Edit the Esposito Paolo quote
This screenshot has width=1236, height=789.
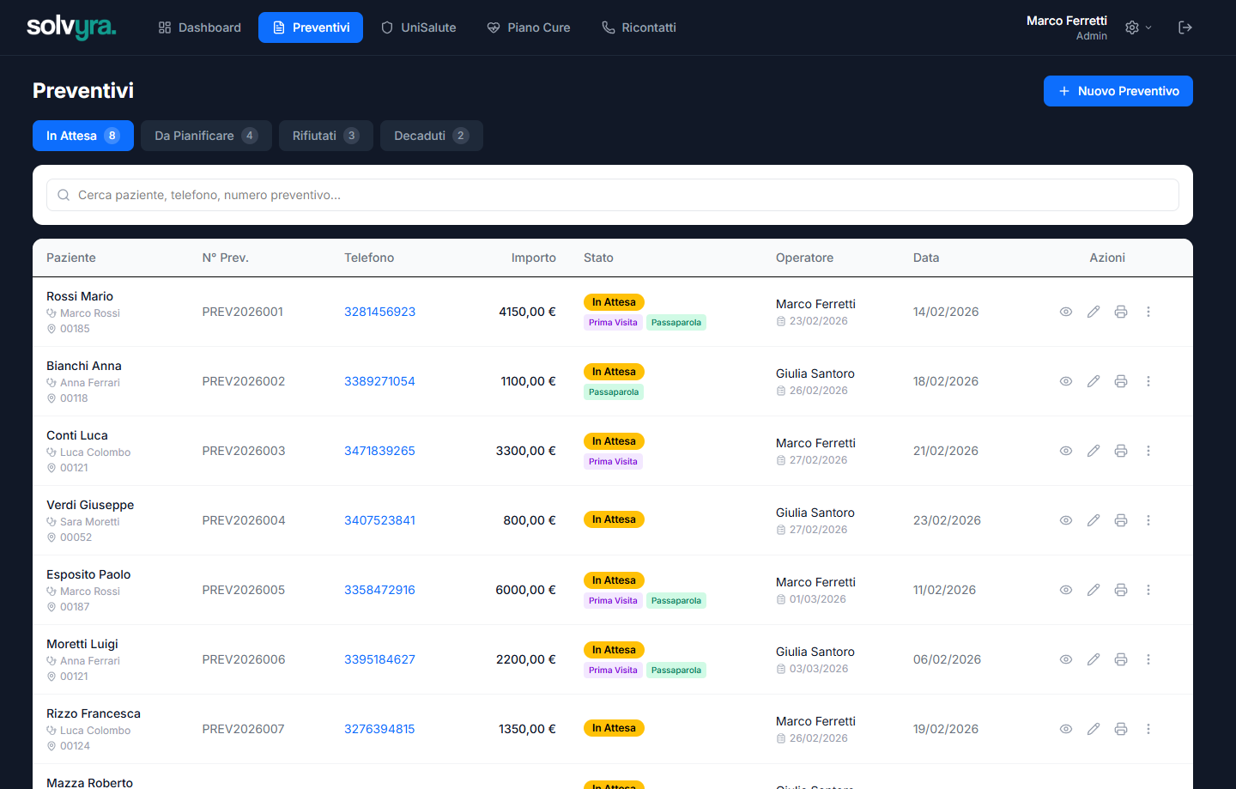1093,590
